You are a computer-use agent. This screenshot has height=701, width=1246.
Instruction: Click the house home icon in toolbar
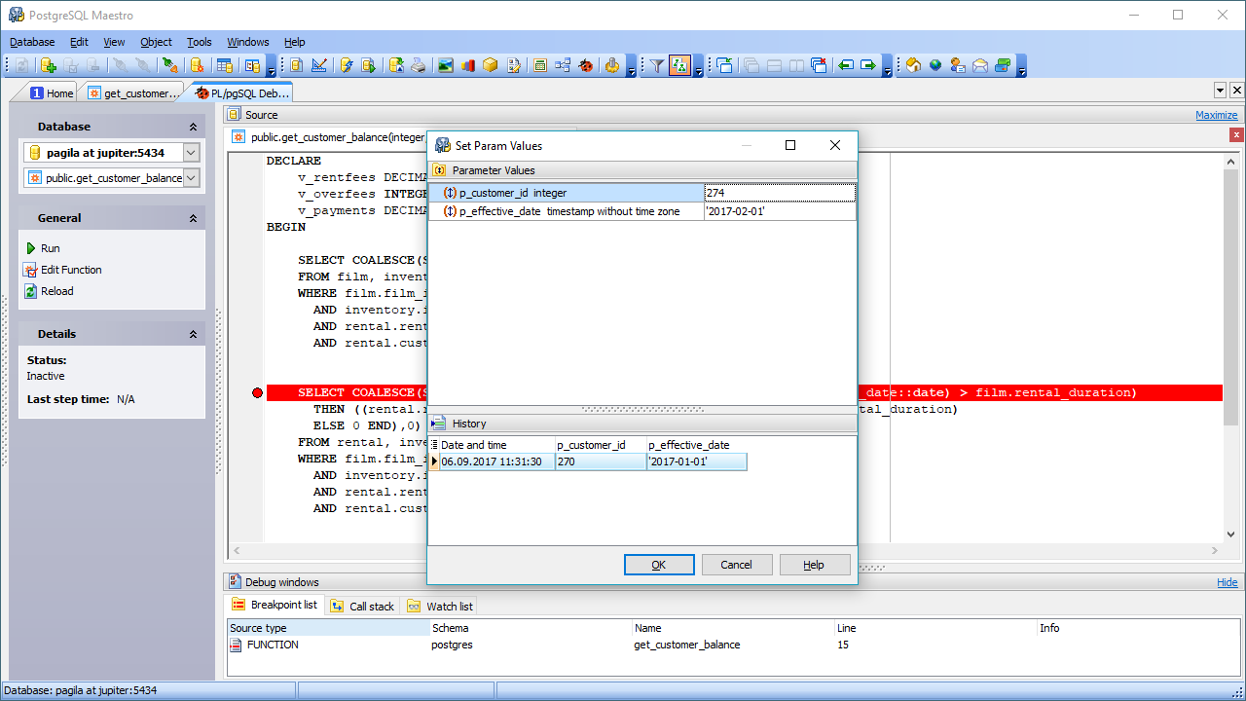pyautogui.click(x=913, y=65)
